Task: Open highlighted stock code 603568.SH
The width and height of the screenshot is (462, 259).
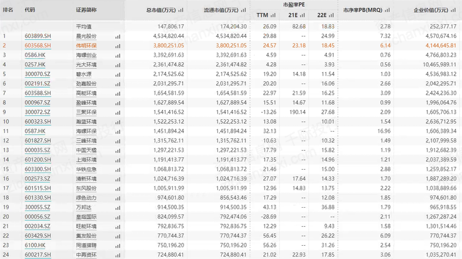Action: (38, 46)
